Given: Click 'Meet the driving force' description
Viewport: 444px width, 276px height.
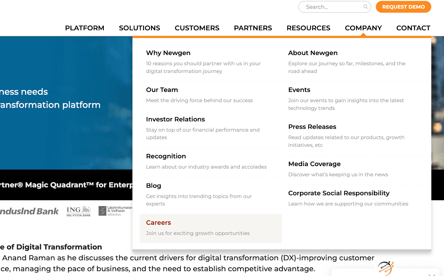Looking at the screenshot, I should [x=199, y=100].
